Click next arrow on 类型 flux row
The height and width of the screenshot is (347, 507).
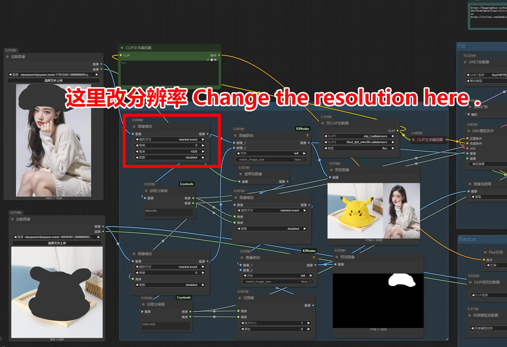(x=393, y=148)
